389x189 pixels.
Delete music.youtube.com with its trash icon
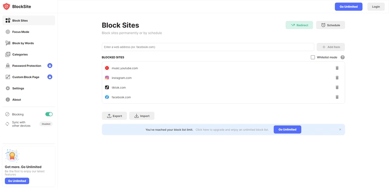337,68
